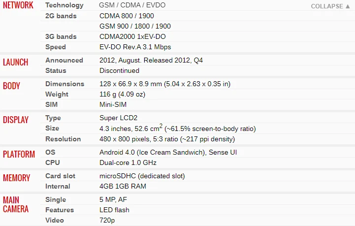Click the Video label under Main Camera
The height and width of the screenshot is (226, 355).
tap(54, 220)
